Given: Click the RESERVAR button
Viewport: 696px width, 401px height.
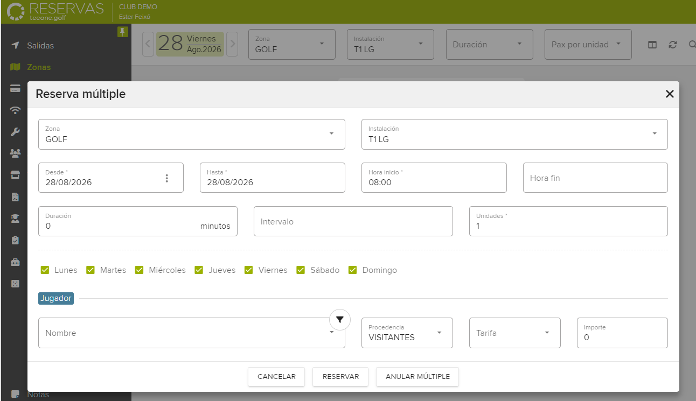Looking at the screenshot, I should [x=340, y=377].
